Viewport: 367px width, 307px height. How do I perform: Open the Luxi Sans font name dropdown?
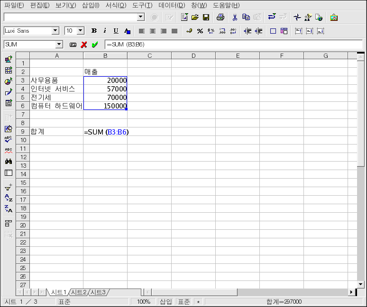point(55,31)
